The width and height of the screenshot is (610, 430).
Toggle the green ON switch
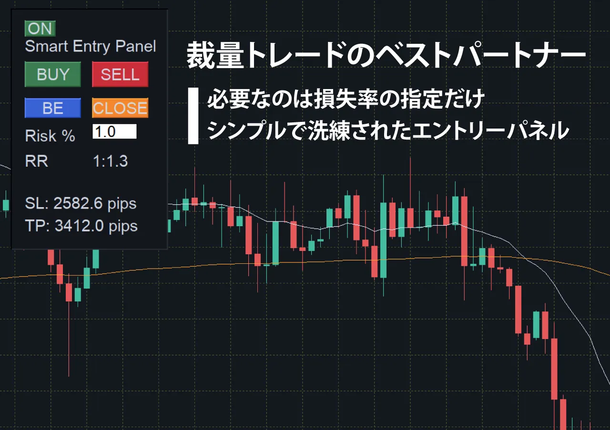pyautogui.click(x=40, y=29)
